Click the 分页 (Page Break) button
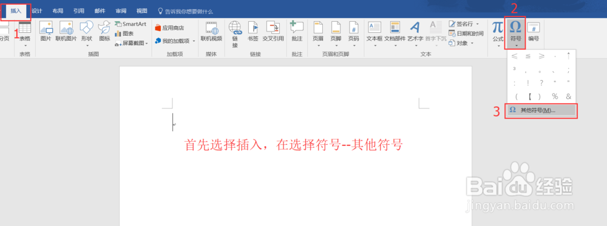This screenshot has width=607, height=226. (4, 32)
